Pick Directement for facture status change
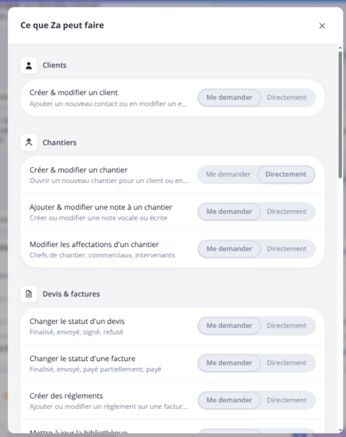Image resolution: width=346 pixels, height=437 pixels. (286, 363)
